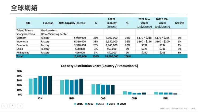Image resolution: width=198 pixels, height=112 pixels.
Task: Click the $160 ~ $200 wage cell
Action: (x=162, y=41)
